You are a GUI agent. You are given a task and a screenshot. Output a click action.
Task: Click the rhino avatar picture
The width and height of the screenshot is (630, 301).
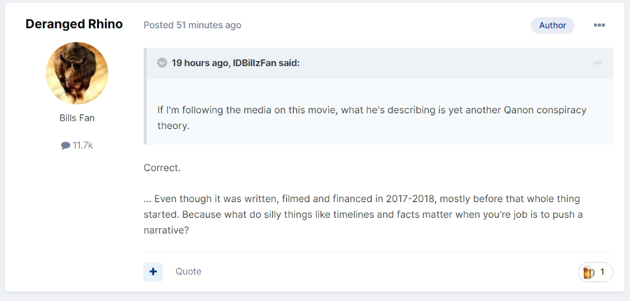coord(77,73)
